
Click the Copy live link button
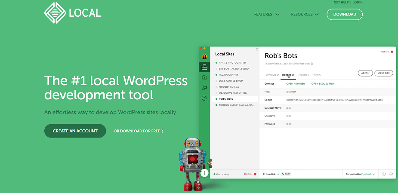(x=286, y=174)
